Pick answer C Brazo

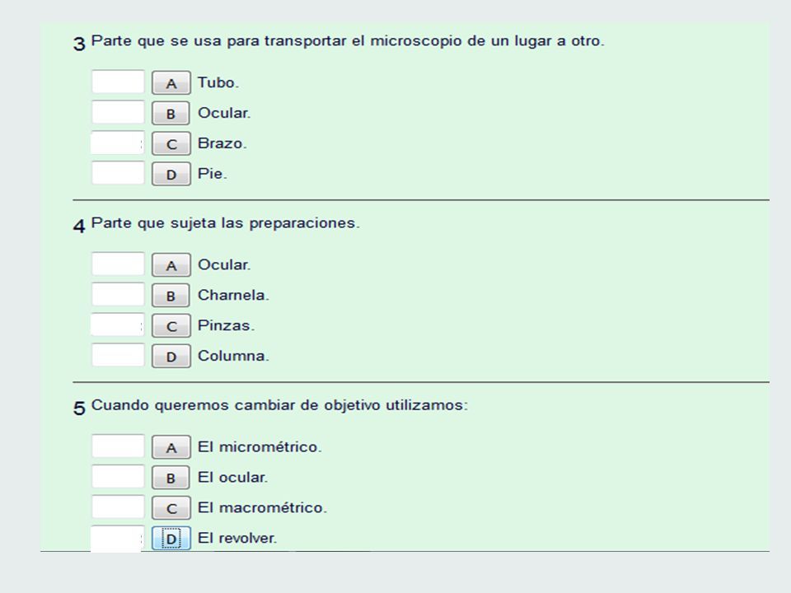click(171, 143)
